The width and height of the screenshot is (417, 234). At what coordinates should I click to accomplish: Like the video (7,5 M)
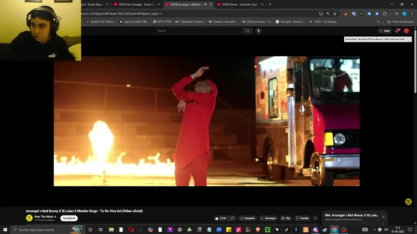pos(221,218)
